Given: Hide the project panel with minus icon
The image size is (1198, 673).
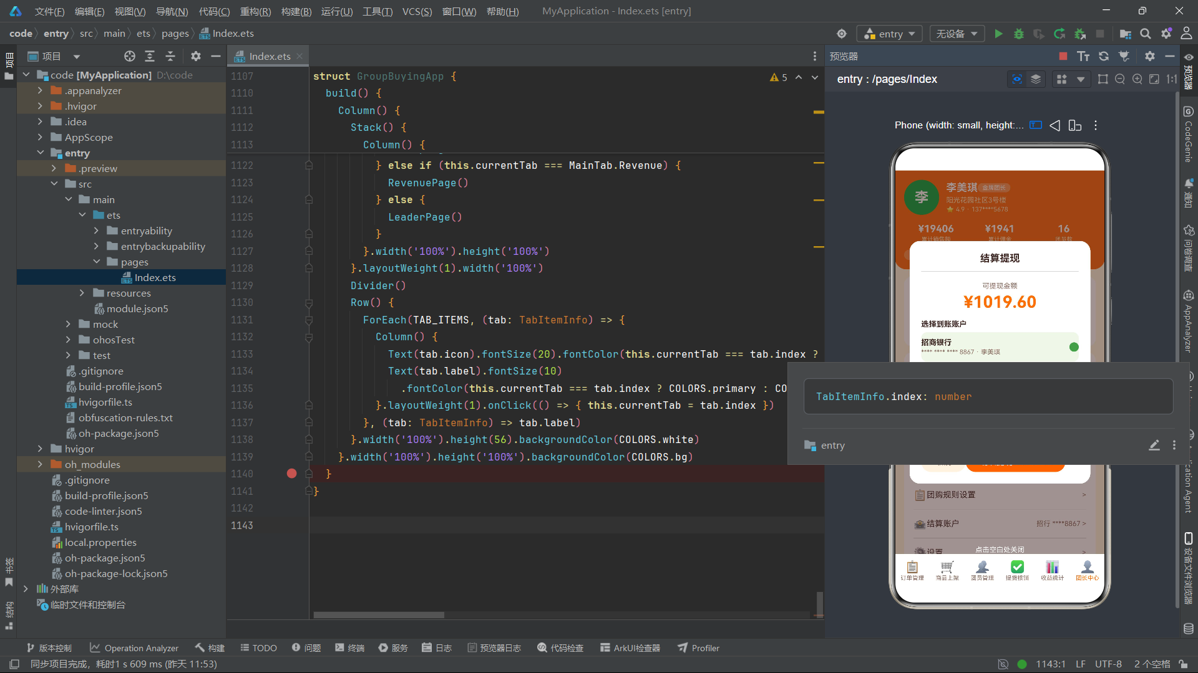Looking at the screenshot, I should click(x=216, y=56).
